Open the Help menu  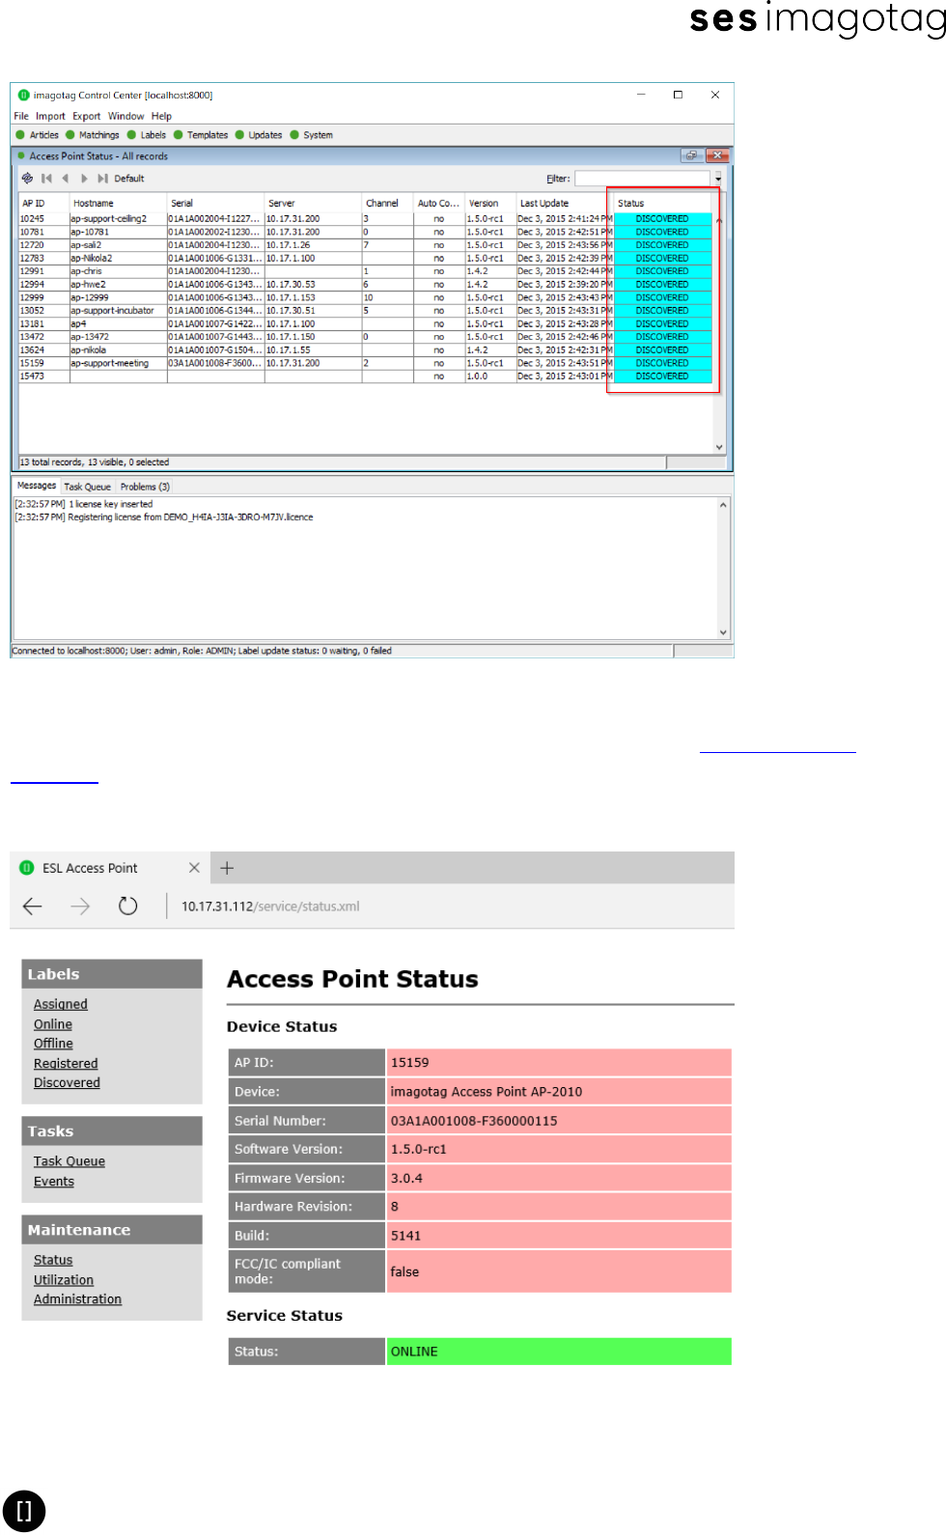click(x=161, y=116)
